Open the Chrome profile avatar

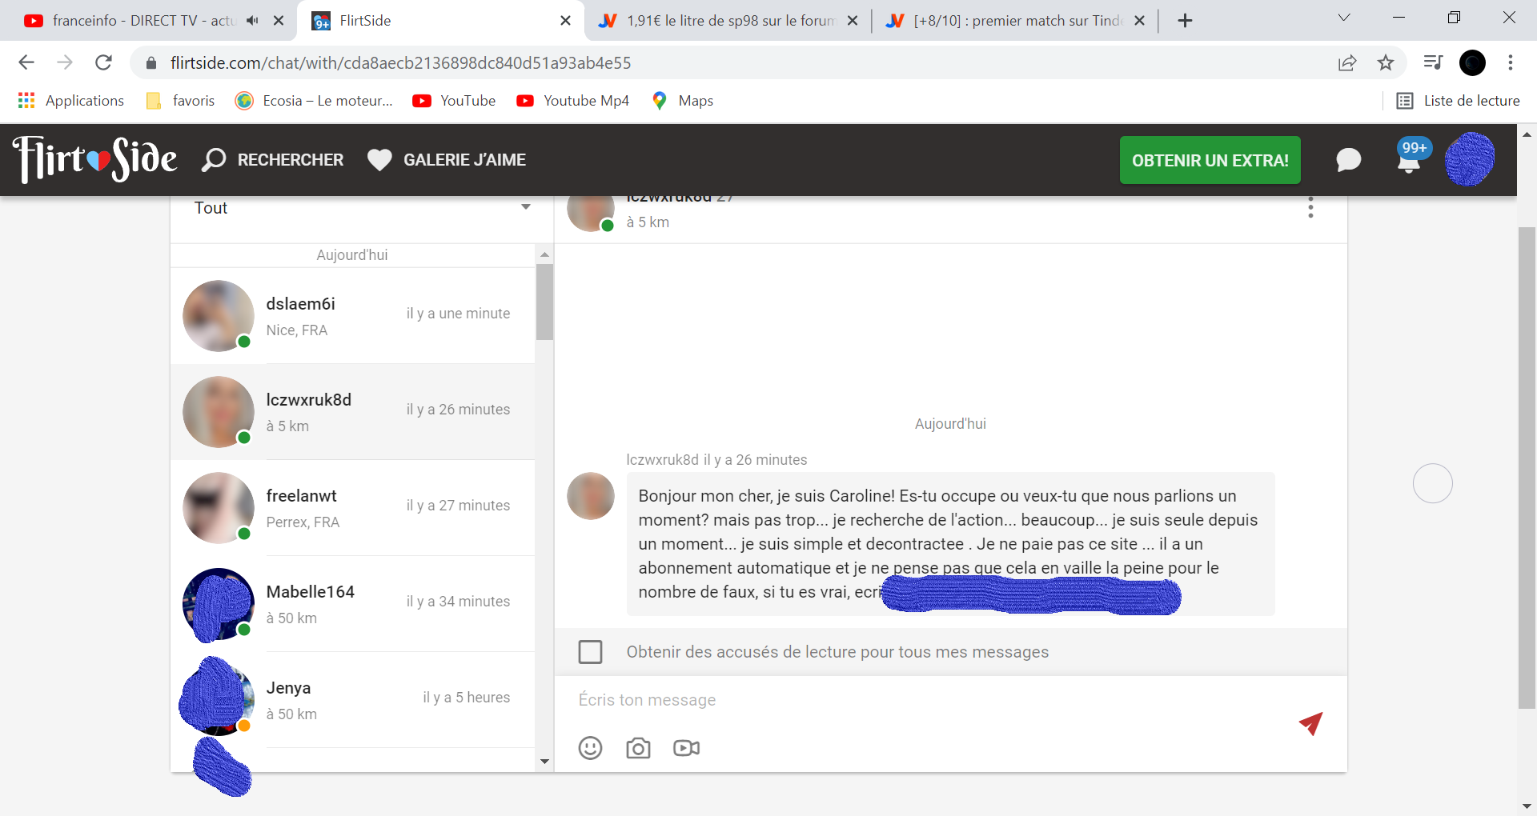(x=1472, y=62)
